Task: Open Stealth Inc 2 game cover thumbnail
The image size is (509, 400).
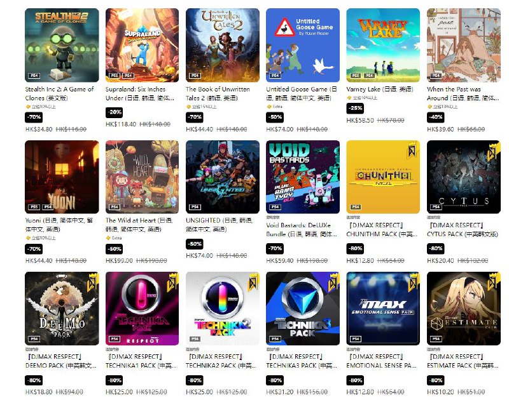Action: pyautogui.click(x=62, y=45)
